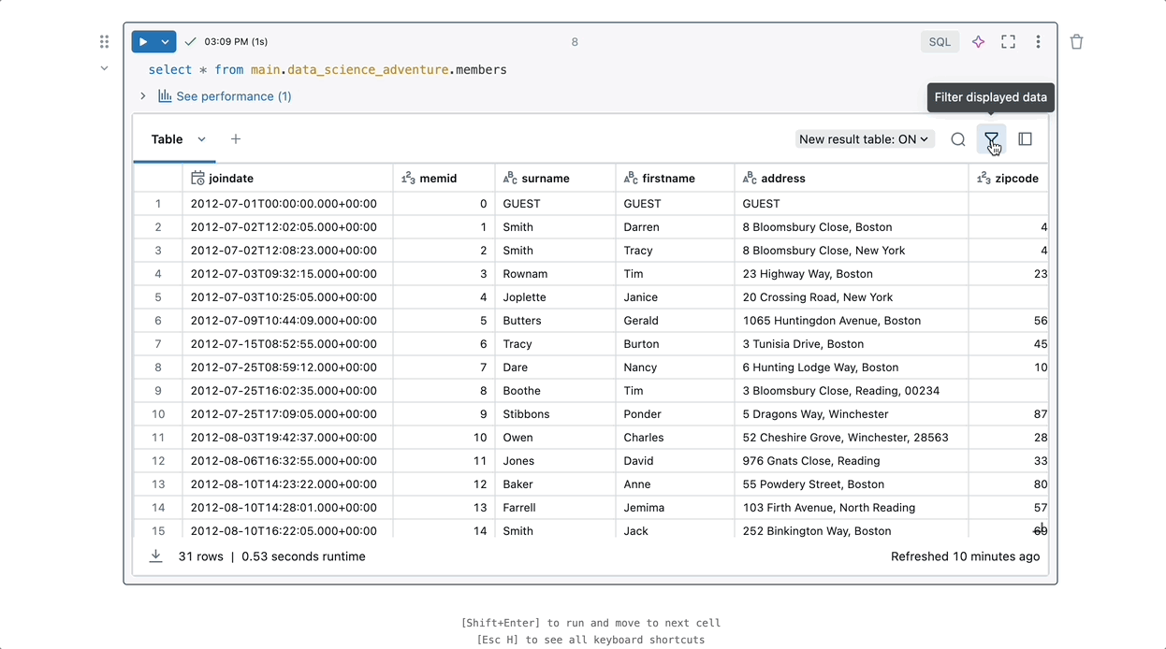Filter displayed data with funnel icon
Viewport: 1166px width, 649px height.
tap(991, 139)
